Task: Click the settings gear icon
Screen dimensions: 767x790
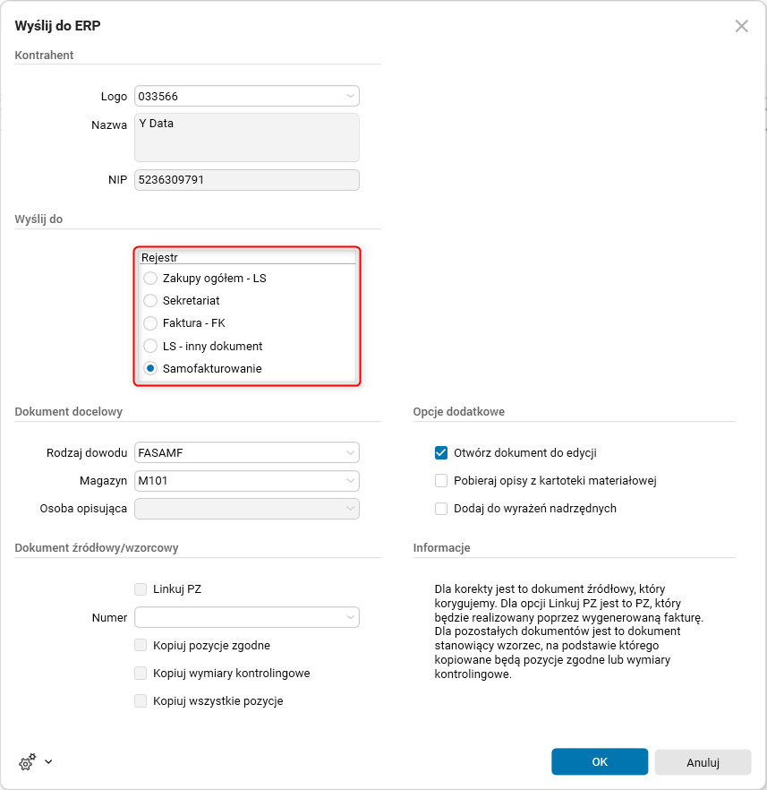Action: click(27, 762)
